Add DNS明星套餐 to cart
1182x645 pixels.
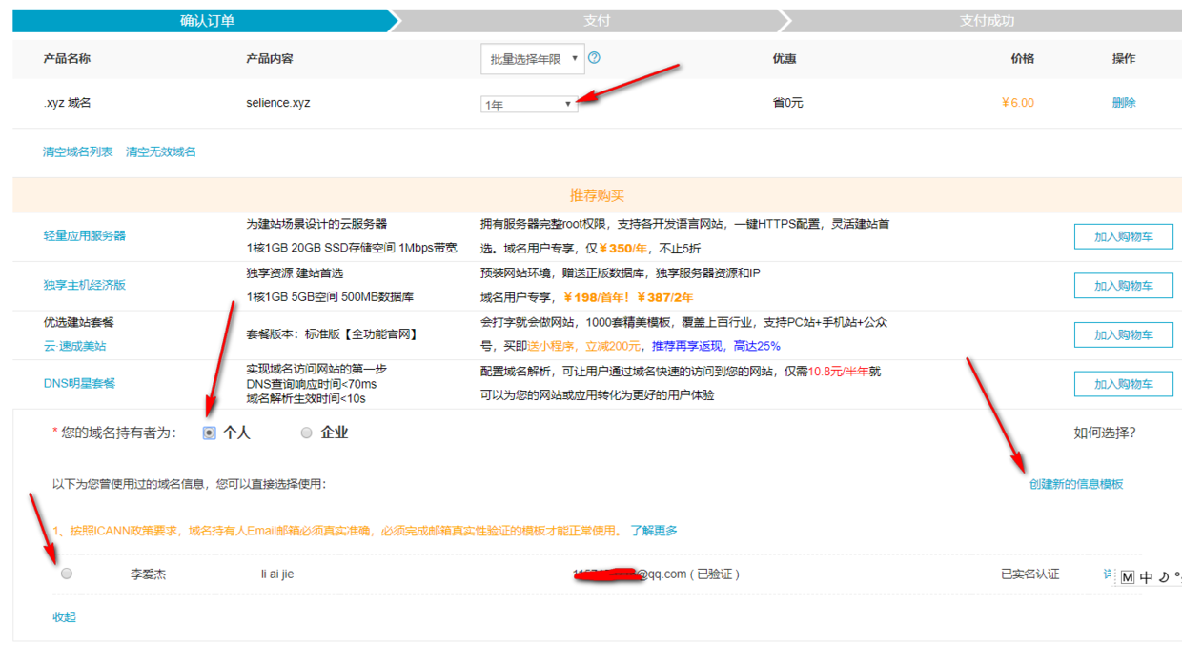[1123, 384]
